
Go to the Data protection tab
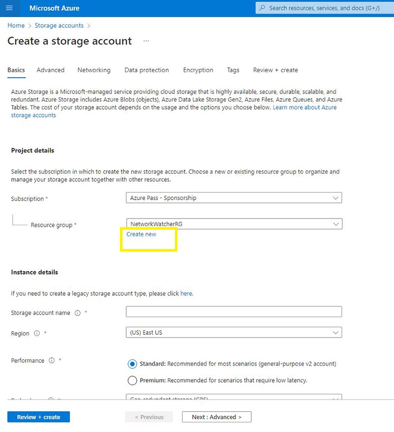pyautogui.click(x=146, y=70)
